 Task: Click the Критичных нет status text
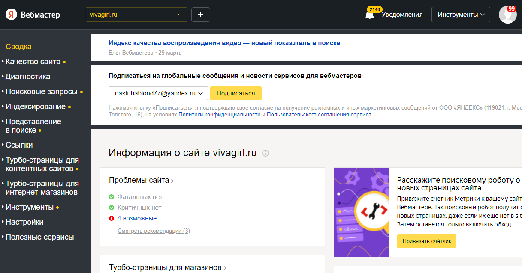pyautogui.click(x=139, y=208)
